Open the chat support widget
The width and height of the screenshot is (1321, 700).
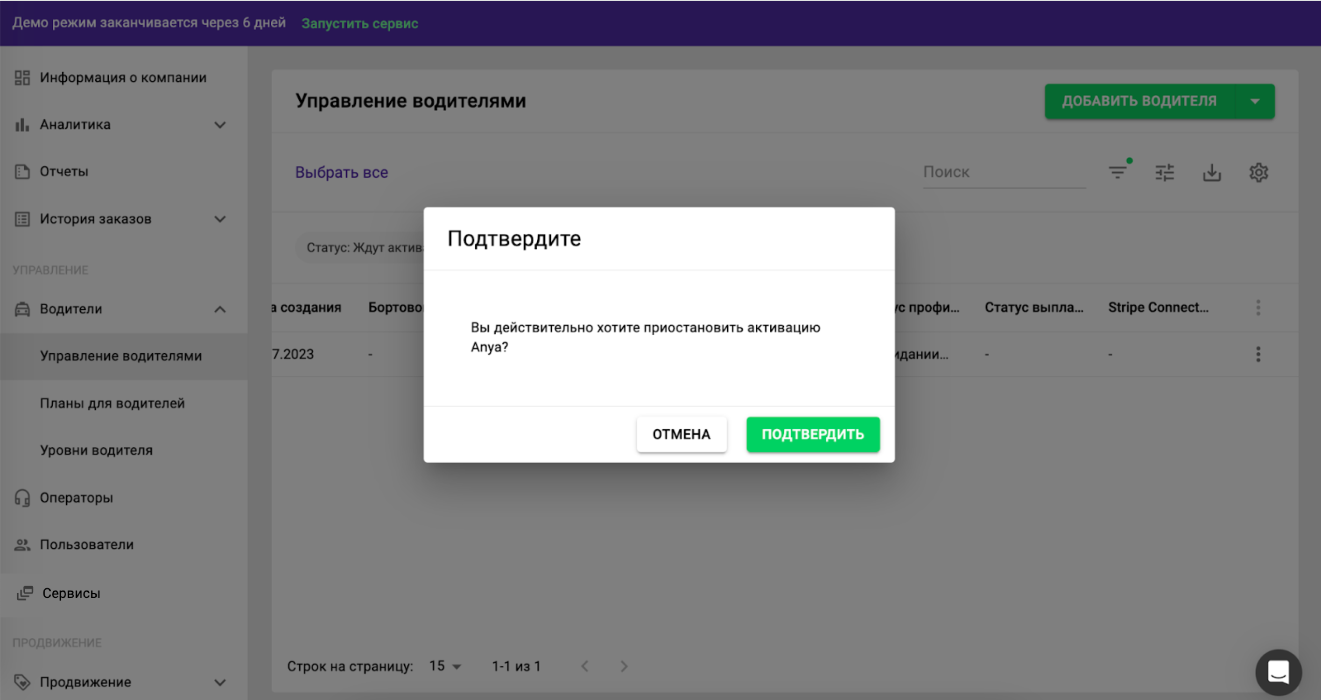(1278, 672)
